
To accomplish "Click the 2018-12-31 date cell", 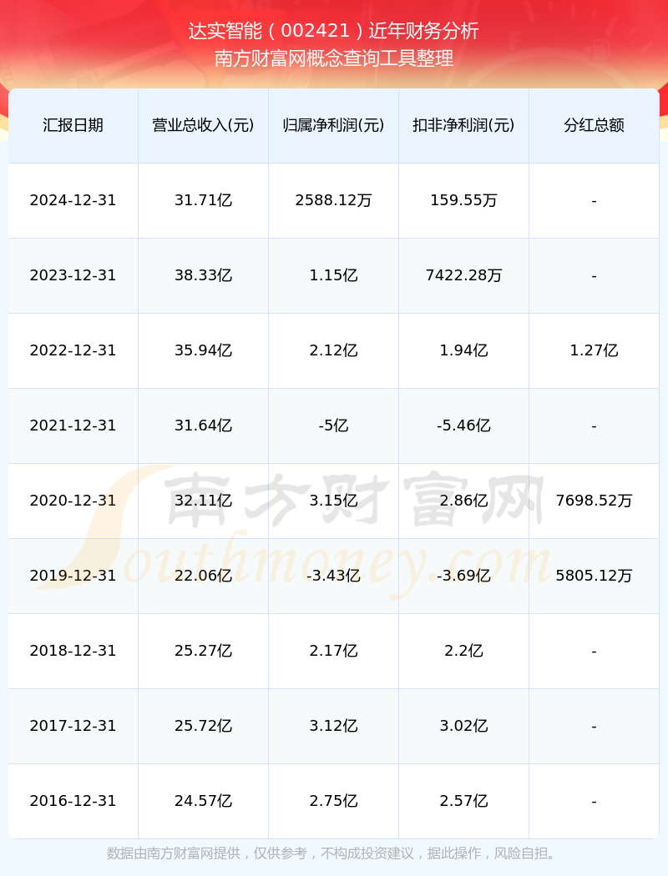I will (73, 651).
